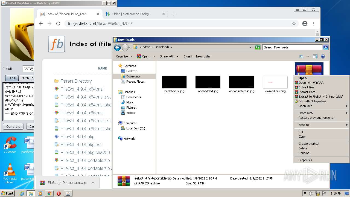
Task: Click the Explorer back arrow button
Action: pos(117,47)
